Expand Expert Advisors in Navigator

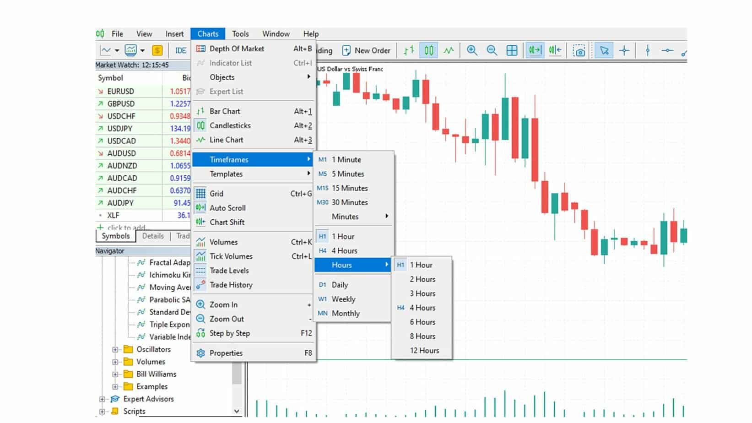tap(102, 399)
